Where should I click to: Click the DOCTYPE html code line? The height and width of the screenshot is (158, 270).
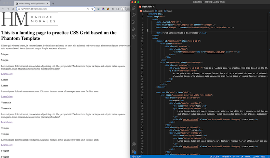coord(155,14)
